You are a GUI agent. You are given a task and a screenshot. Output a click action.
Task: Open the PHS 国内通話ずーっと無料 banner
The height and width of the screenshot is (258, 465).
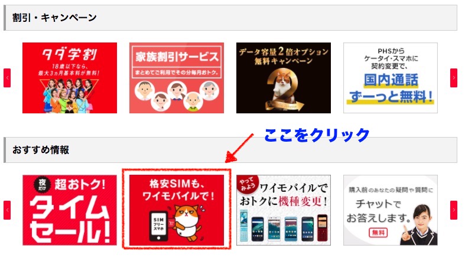391,77
